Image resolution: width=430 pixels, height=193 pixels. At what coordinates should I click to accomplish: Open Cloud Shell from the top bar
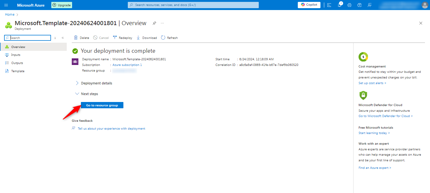(x=329, y=5)
